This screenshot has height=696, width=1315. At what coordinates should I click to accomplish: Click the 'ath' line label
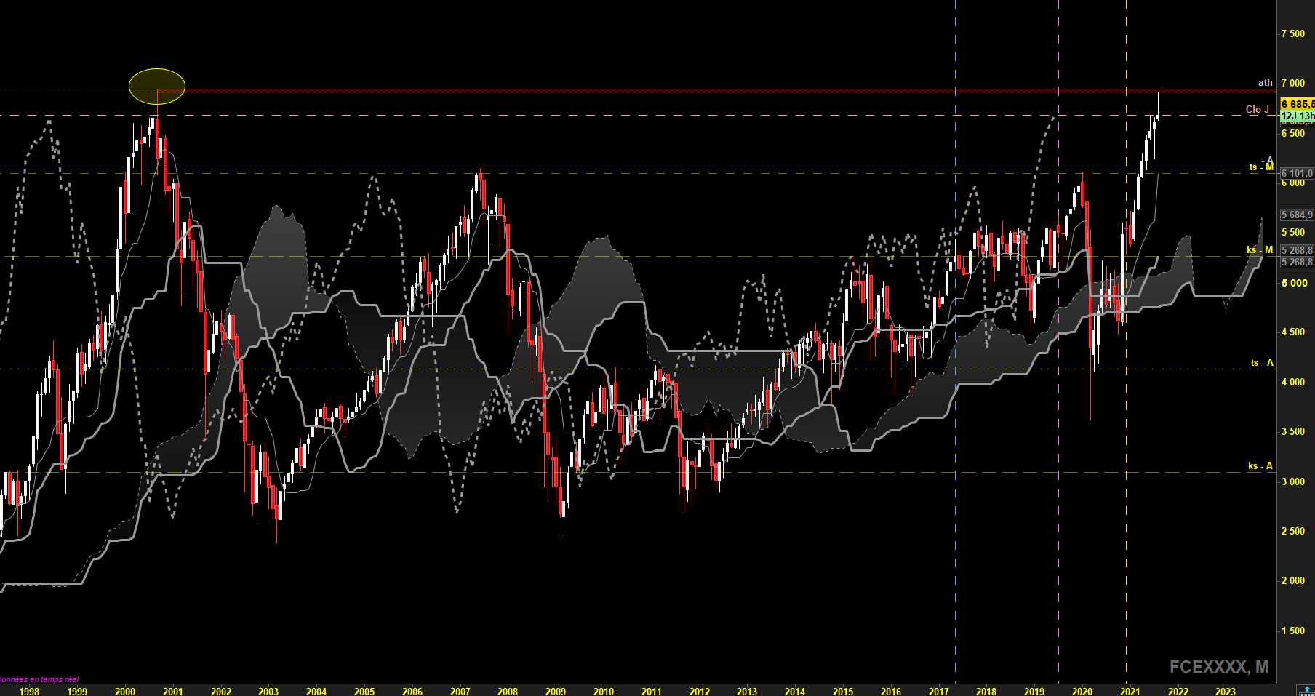1266,83
